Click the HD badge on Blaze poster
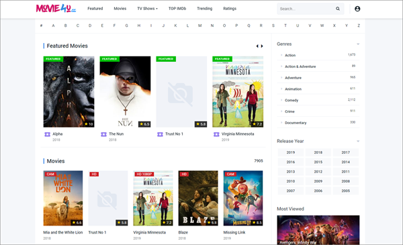 click(x=184, y=174)
